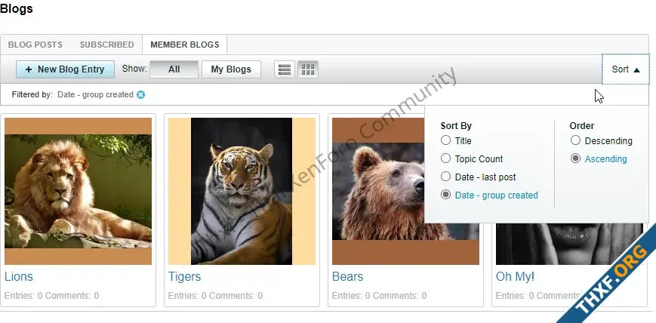Show only My Blogs
Image resolution: width=656 pixels, height=323 pixels.
coord(231,69)
